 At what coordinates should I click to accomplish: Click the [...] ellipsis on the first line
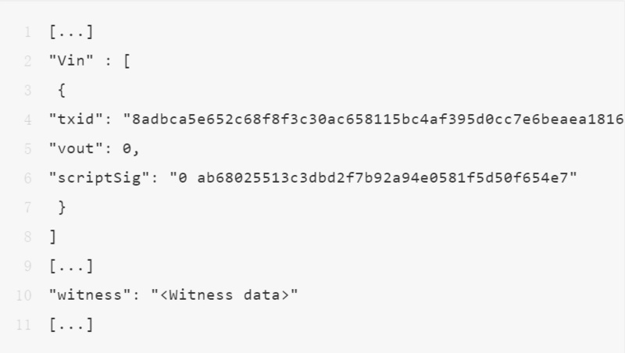click(70, 31)
